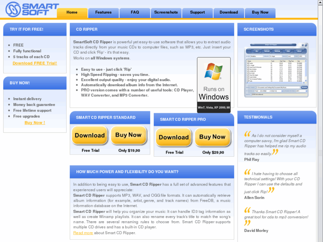Select the Download tab in navigation
This screenshot has height=242, width=323.
[x=229, y=12]
